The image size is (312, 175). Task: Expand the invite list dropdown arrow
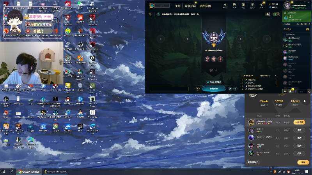275,75
